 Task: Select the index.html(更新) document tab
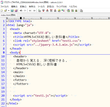click(9, 15)
